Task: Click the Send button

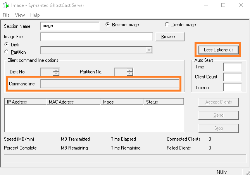Action: click(x=219, y=115)
